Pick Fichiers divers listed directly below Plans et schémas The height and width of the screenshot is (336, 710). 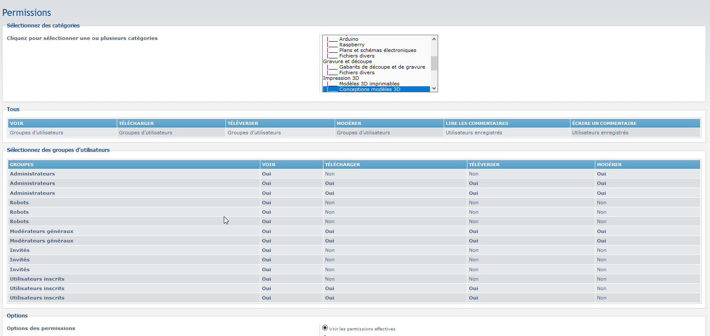coord(376,56)
